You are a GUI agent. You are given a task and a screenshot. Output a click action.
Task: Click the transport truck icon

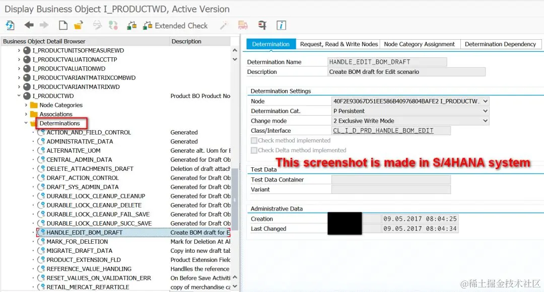pyautogui.click(x=243, y=25)
